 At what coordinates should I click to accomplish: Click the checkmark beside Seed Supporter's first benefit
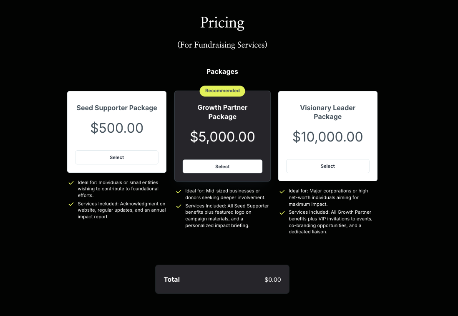coord(71,182)
